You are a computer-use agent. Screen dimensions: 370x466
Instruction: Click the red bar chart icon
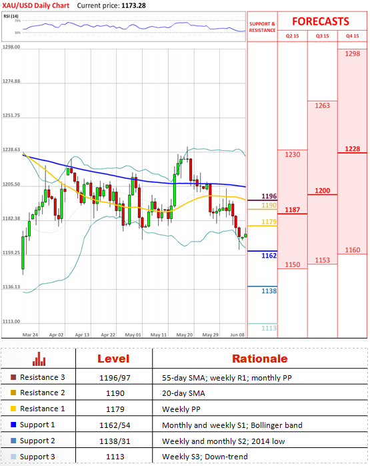pos(39,359)
